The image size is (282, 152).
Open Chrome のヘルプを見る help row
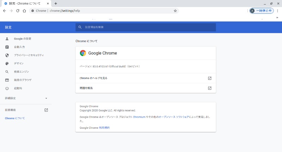pyautogui.click(x=146, y=78)
